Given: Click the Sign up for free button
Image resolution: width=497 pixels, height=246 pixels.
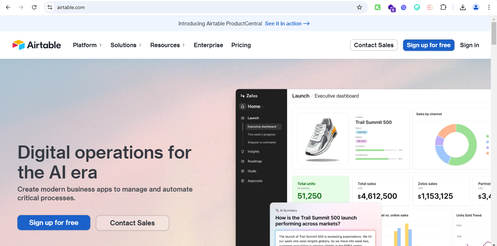Looking at the screenshot, I should [429, 45].
